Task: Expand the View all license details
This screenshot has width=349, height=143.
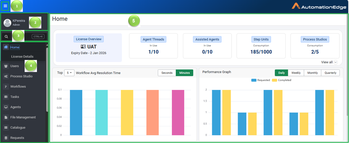Action: tap(329, 62)
